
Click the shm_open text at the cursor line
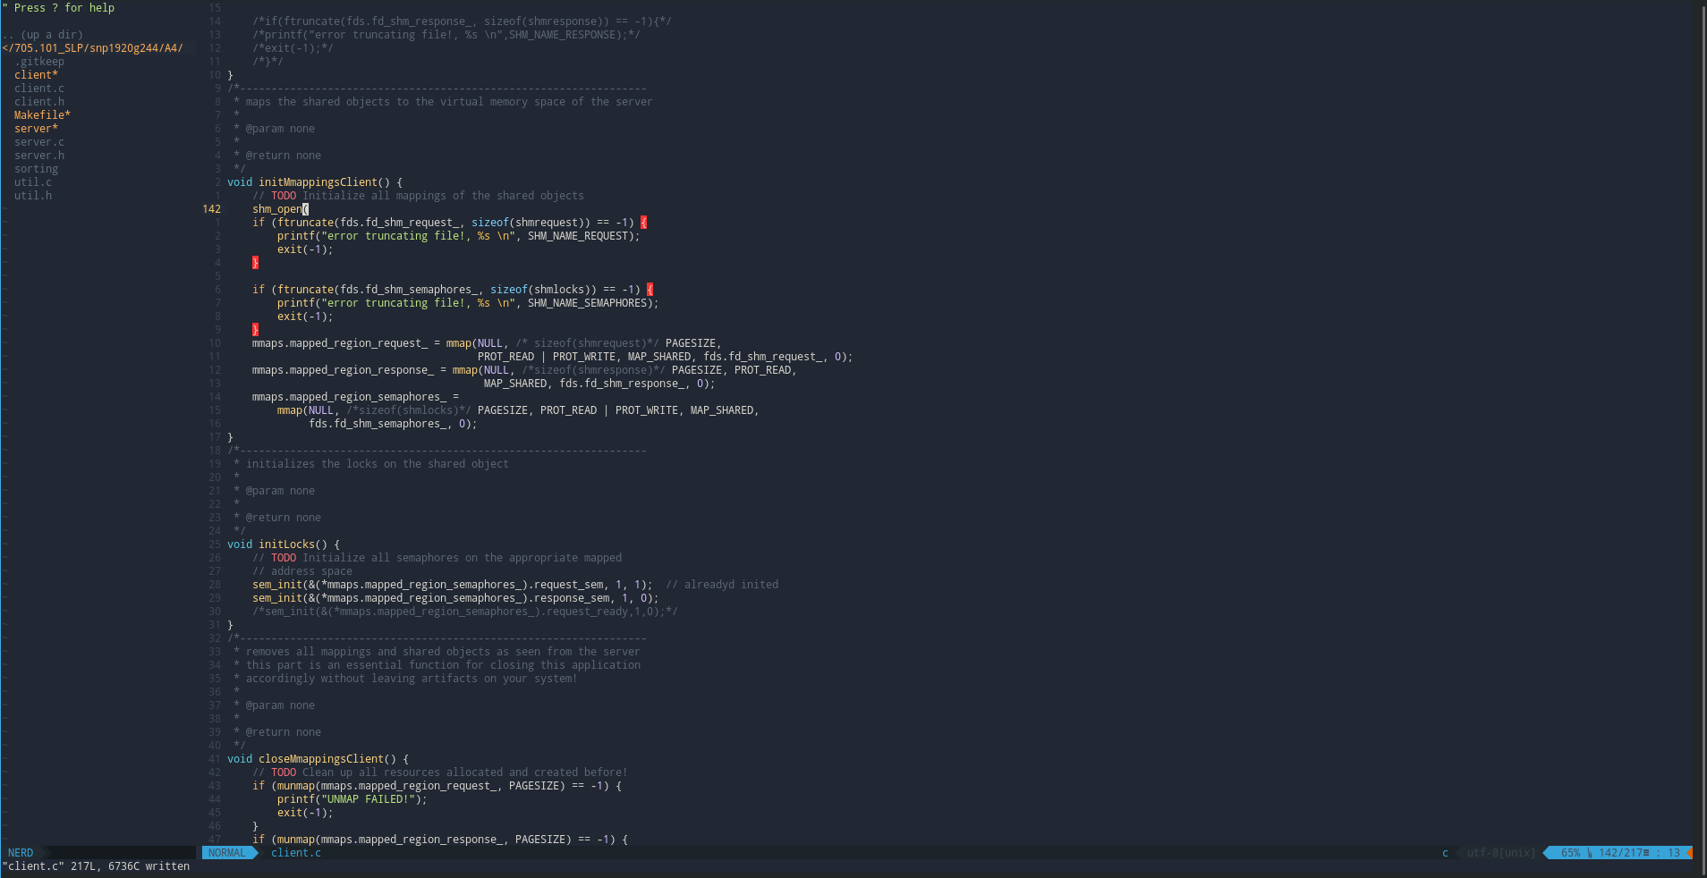tap(276, 208)
